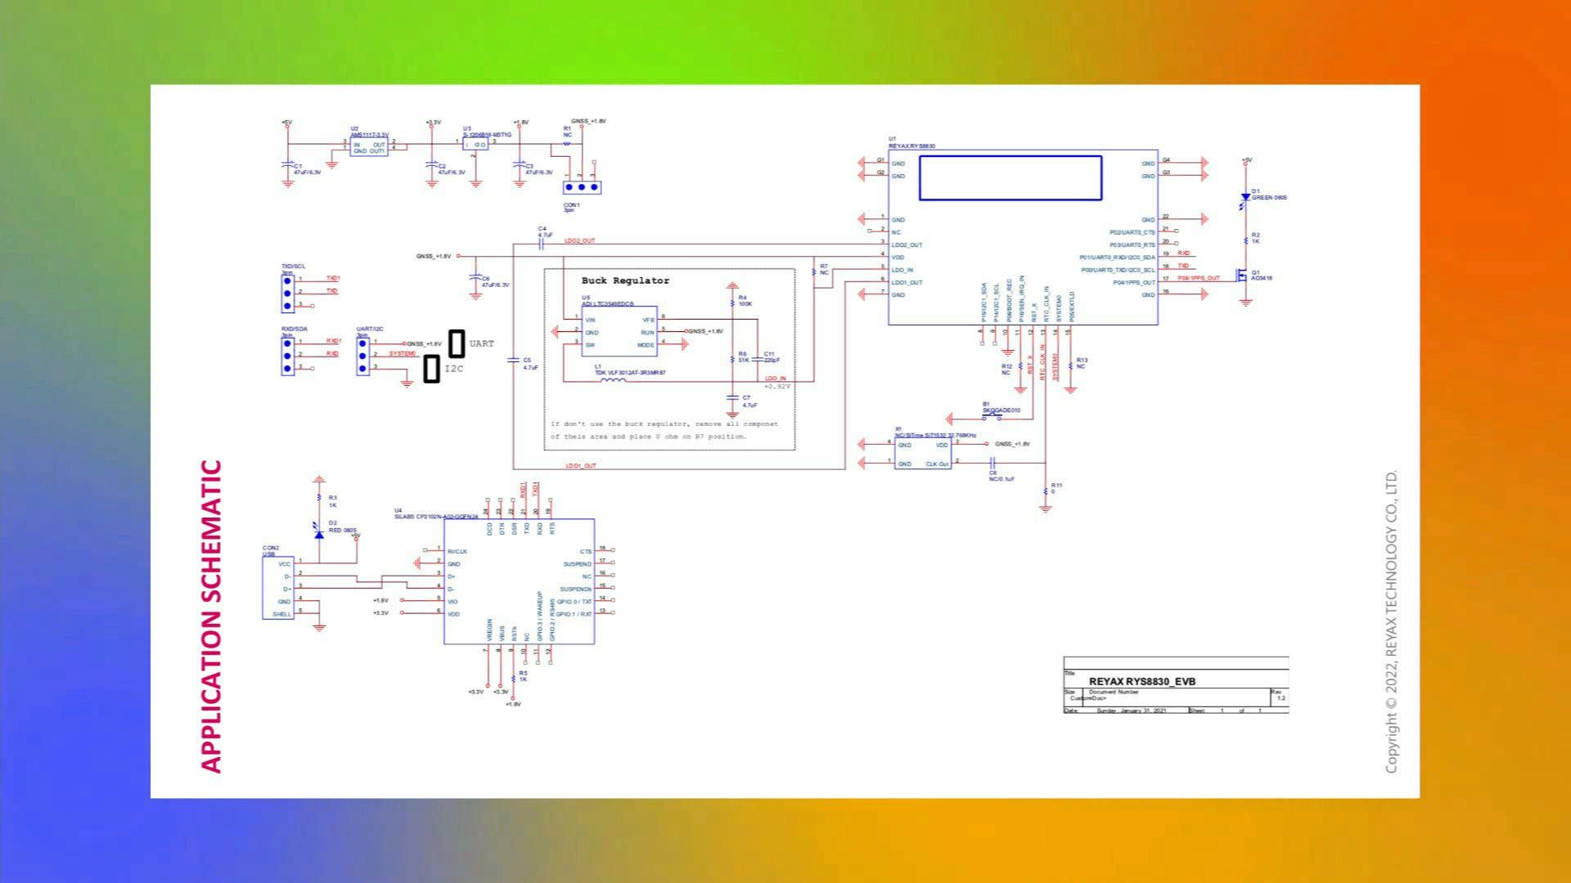The width and height of the screenshot is (1571, 883).
Task: Click the U3 S-1206B18 regulator symbol
Action: tap(475, 145)
